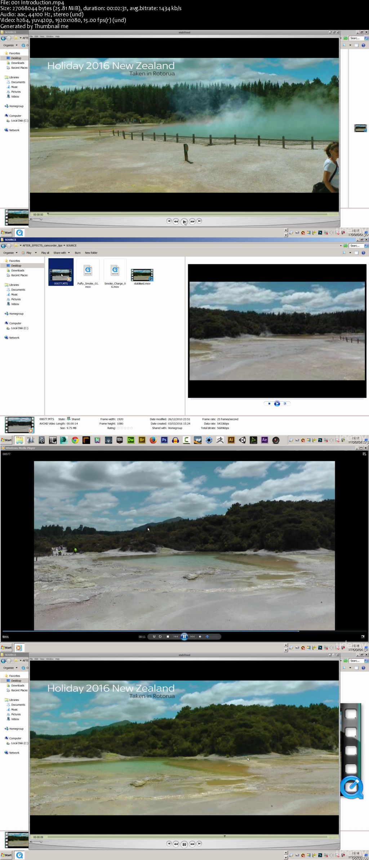Click Burn in the Explorer toolbar
Viewport: 369px width, 860px height.
pos(77,253)
